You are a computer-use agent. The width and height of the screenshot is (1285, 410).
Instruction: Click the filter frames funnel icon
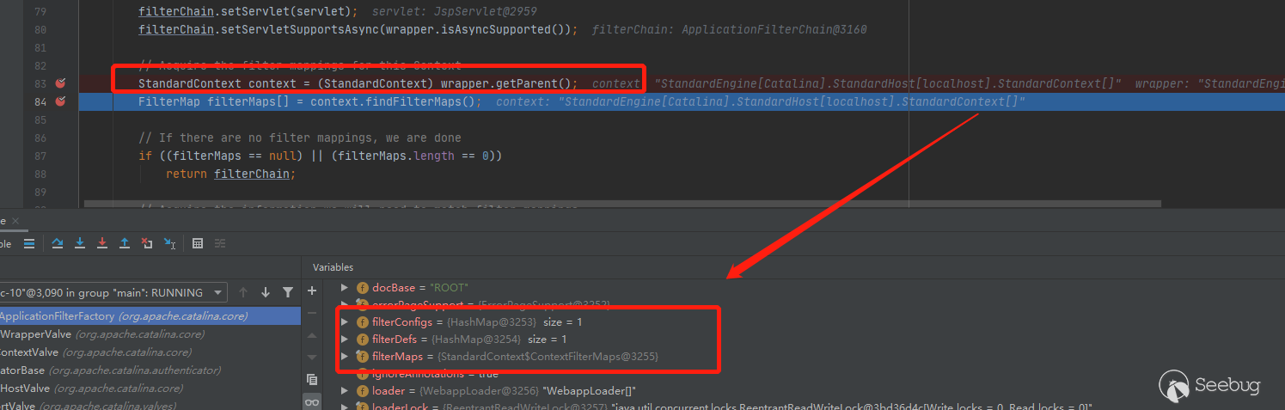tap(288, 293)
